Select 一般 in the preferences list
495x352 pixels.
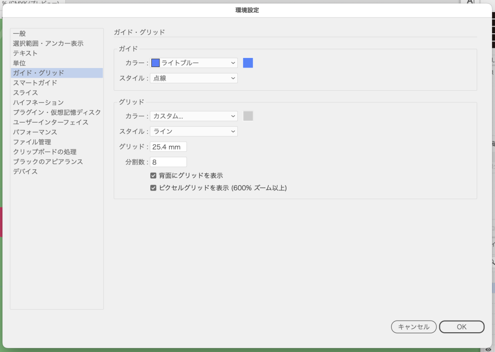pos(19,33)
